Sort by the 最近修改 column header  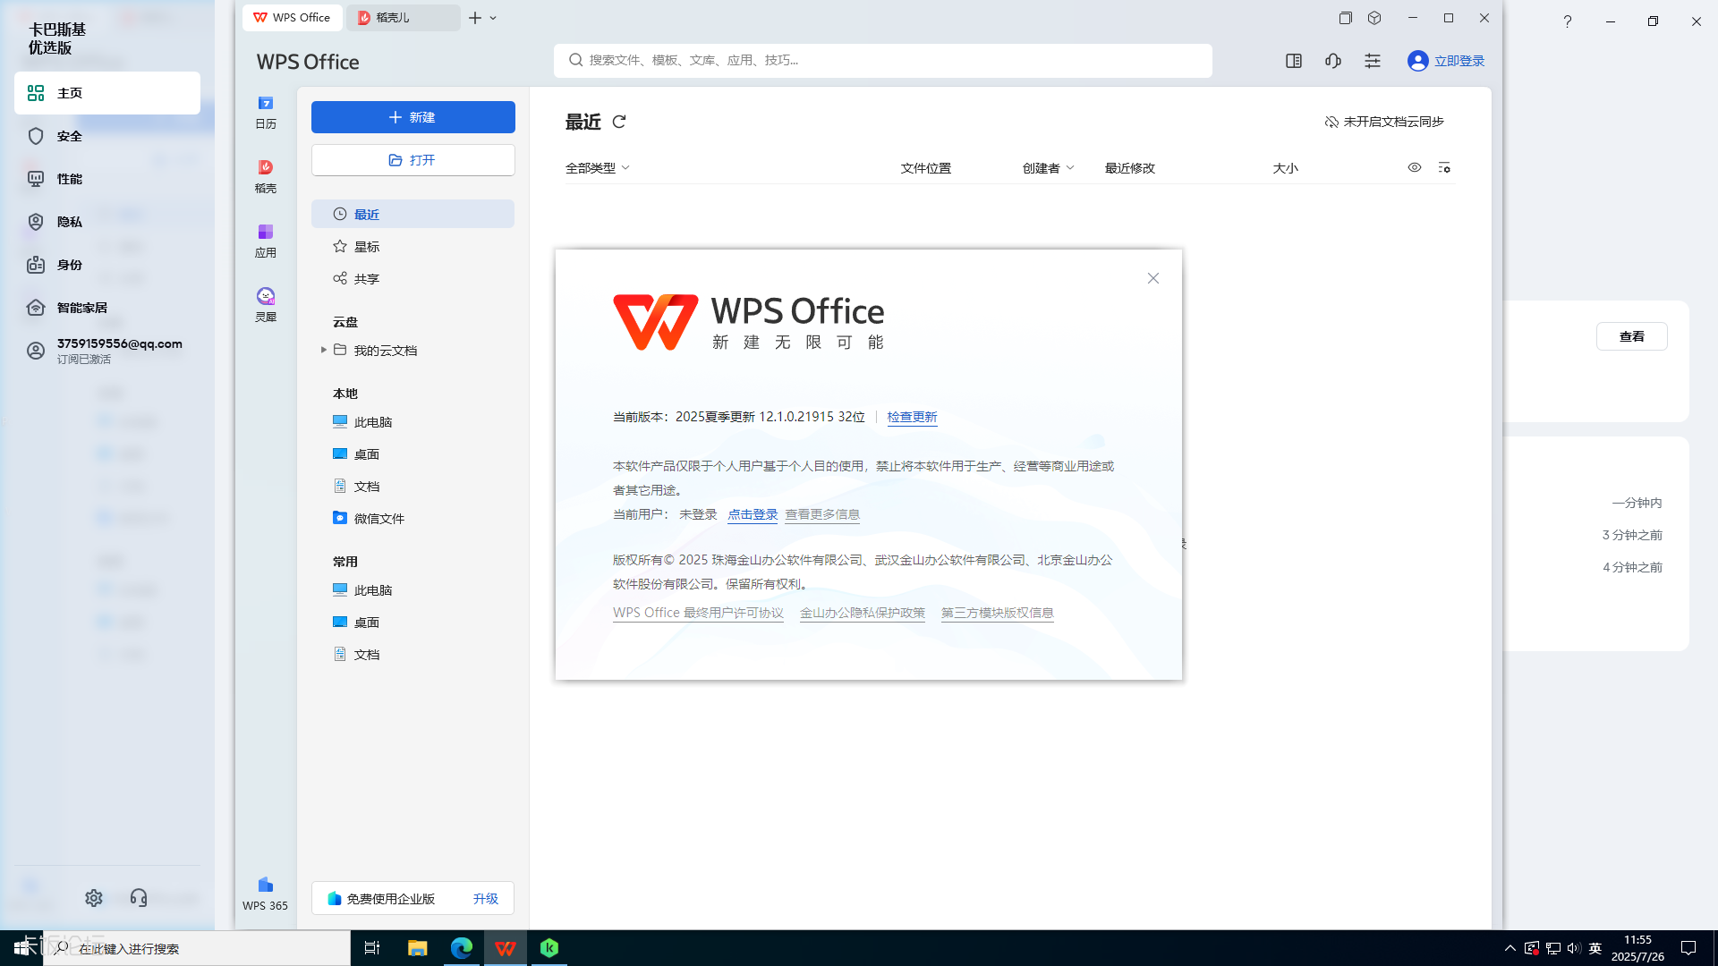coord(1129,168)
